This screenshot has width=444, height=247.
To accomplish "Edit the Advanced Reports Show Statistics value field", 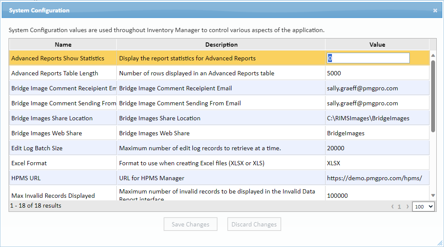I will [368, 58].
